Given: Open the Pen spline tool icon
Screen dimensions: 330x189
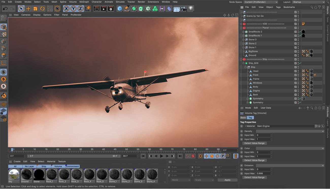Looking at the screenshot, I should point(127,8).
